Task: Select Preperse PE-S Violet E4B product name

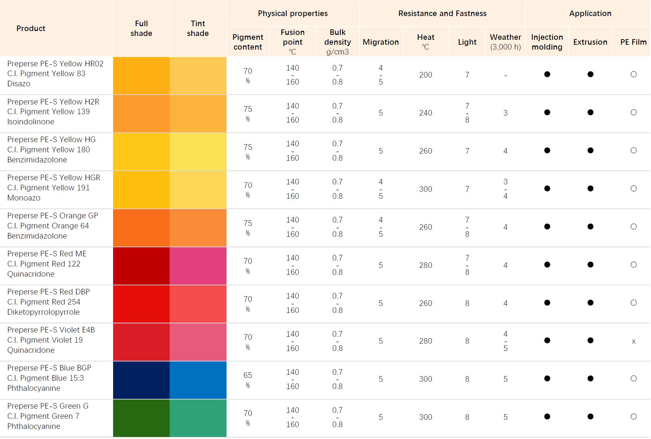Action: pyautogui.click(x=51, y=330)
